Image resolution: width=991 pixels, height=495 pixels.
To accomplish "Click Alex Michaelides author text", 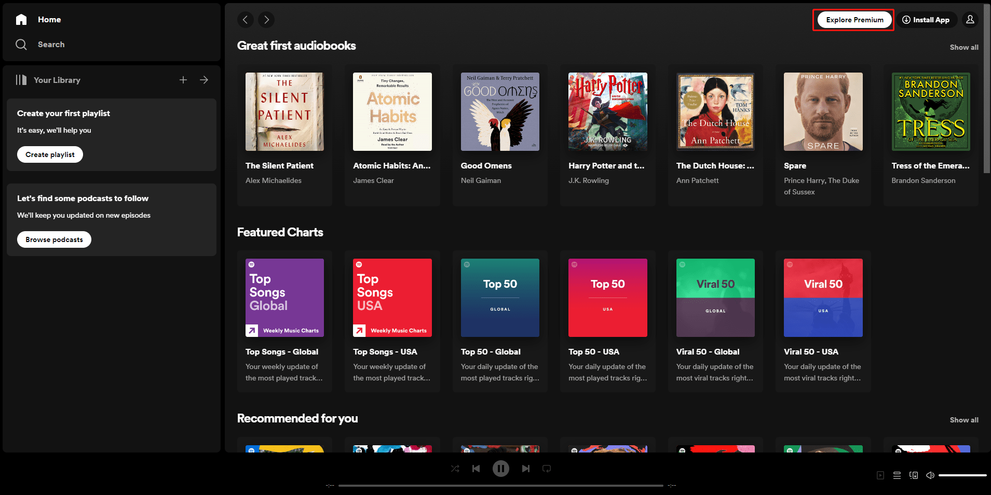I will [274, 180].
